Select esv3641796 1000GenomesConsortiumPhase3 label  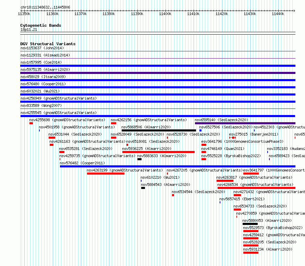242,141
